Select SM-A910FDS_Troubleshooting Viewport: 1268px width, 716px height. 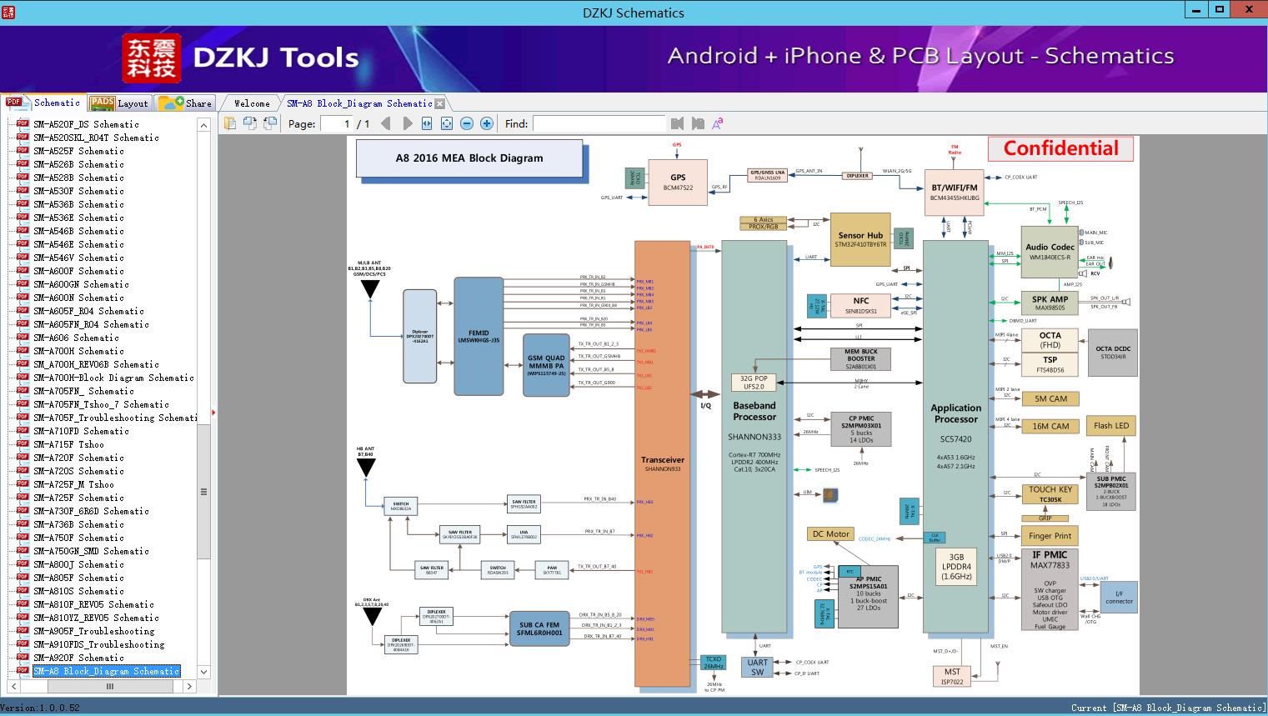98,644
